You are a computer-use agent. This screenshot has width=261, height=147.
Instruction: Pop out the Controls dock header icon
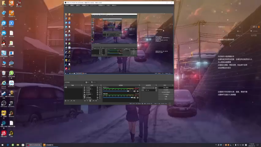pos(173,85)
